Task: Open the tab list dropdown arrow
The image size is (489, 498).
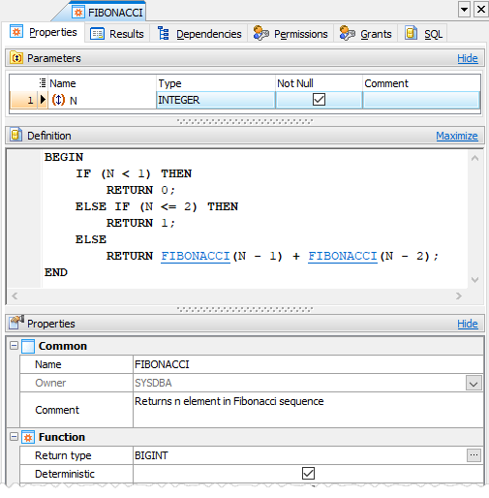Action: pyautogui.click(x=464, y=10)
